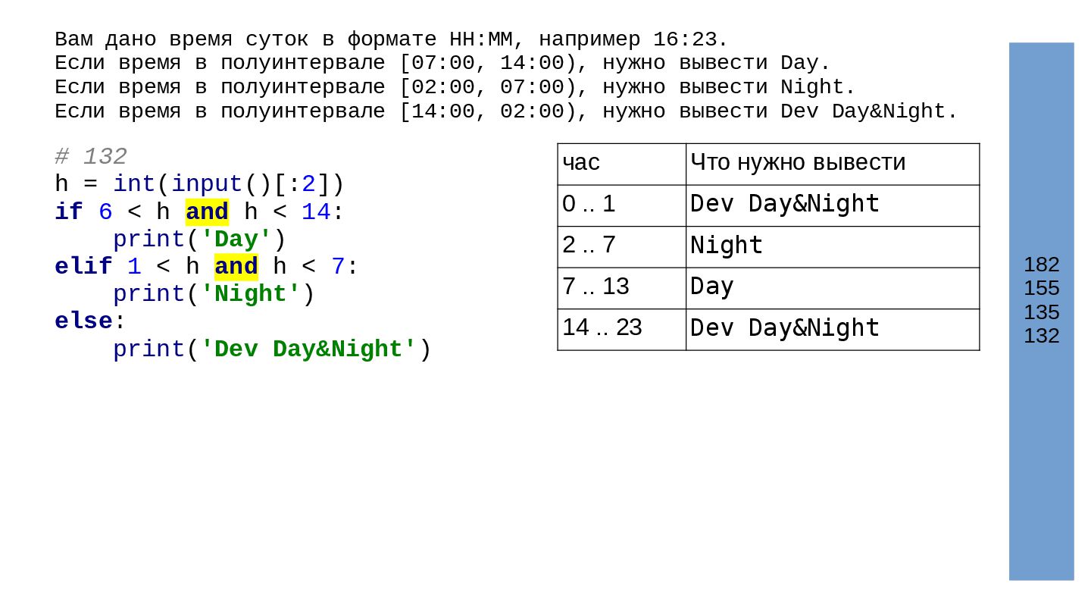Click the number 14 in the if condition
The width and height of the screenshot is (1091, 614).
point(316,211)
